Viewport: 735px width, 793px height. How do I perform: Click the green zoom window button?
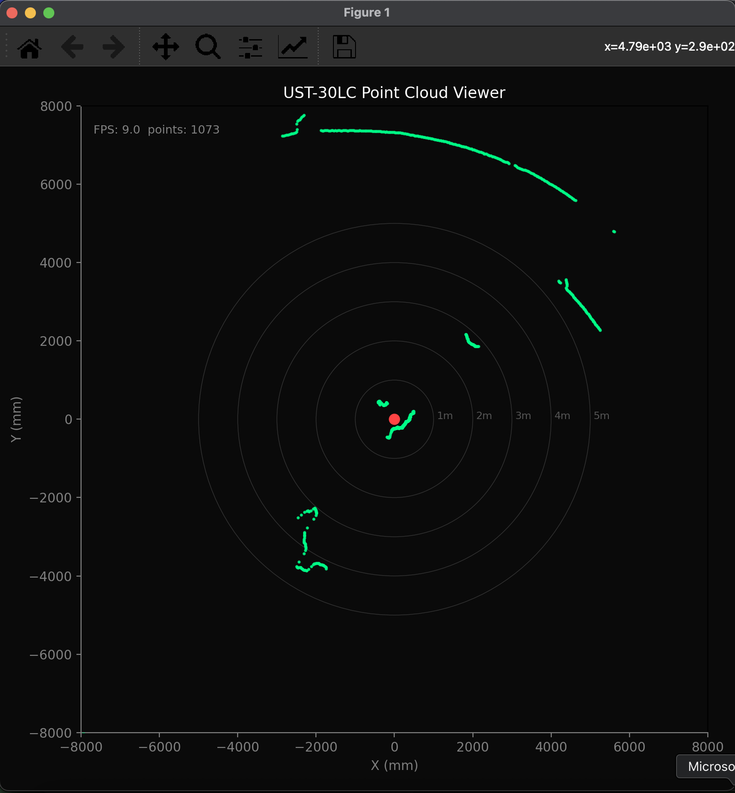click(49, 13)
